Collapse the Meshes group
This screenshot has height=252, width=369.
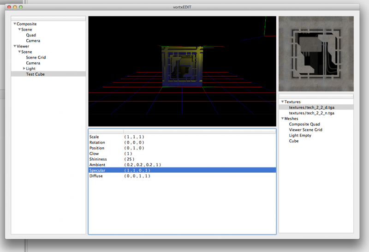(282, 119)
